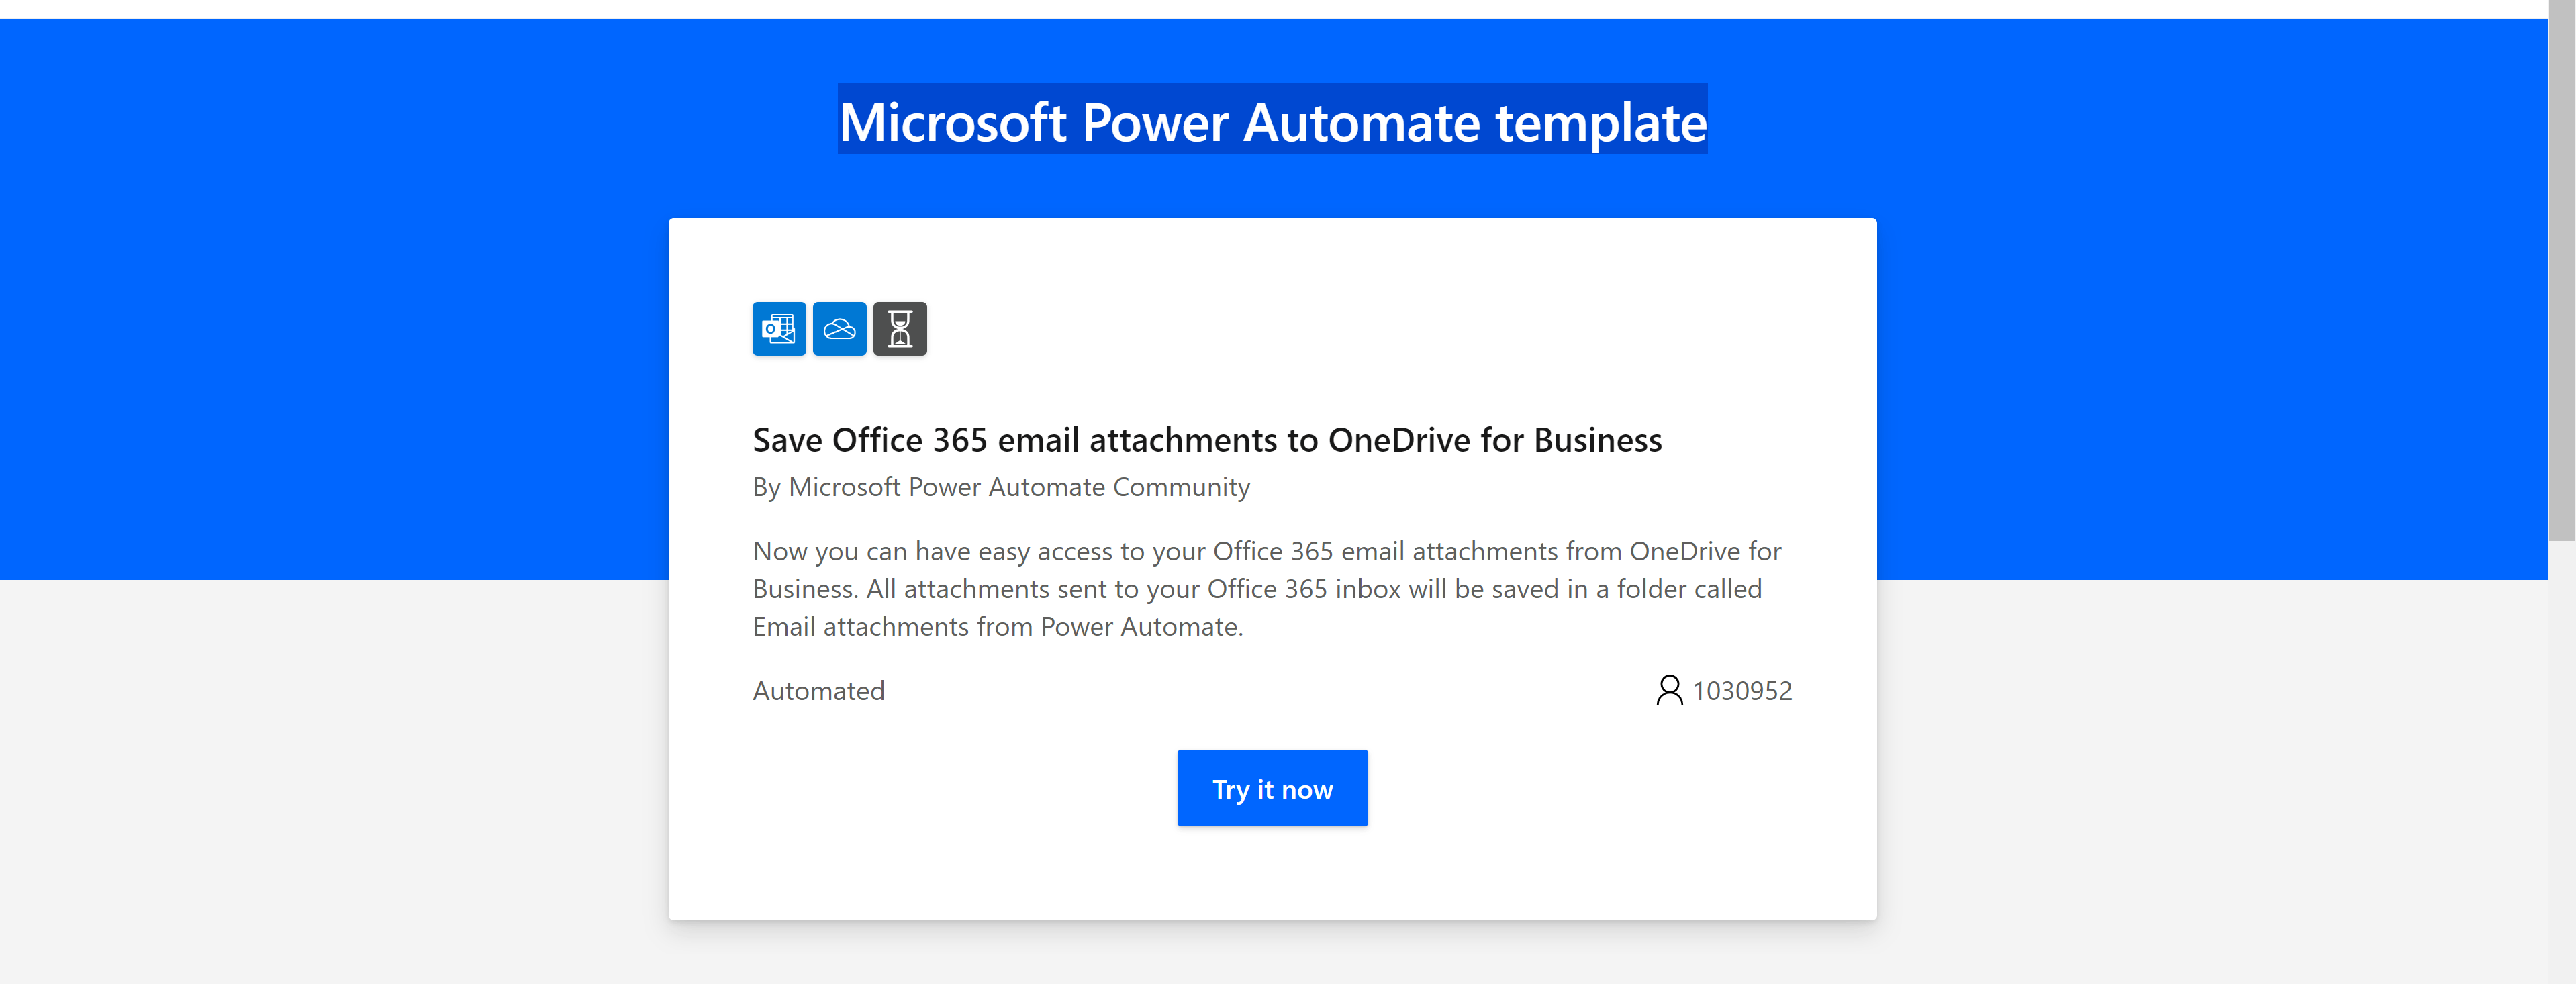This screenshot has height=984, width=2576.
Task: Click the OneDrive for Business connector icon
Action: point(839,328)
